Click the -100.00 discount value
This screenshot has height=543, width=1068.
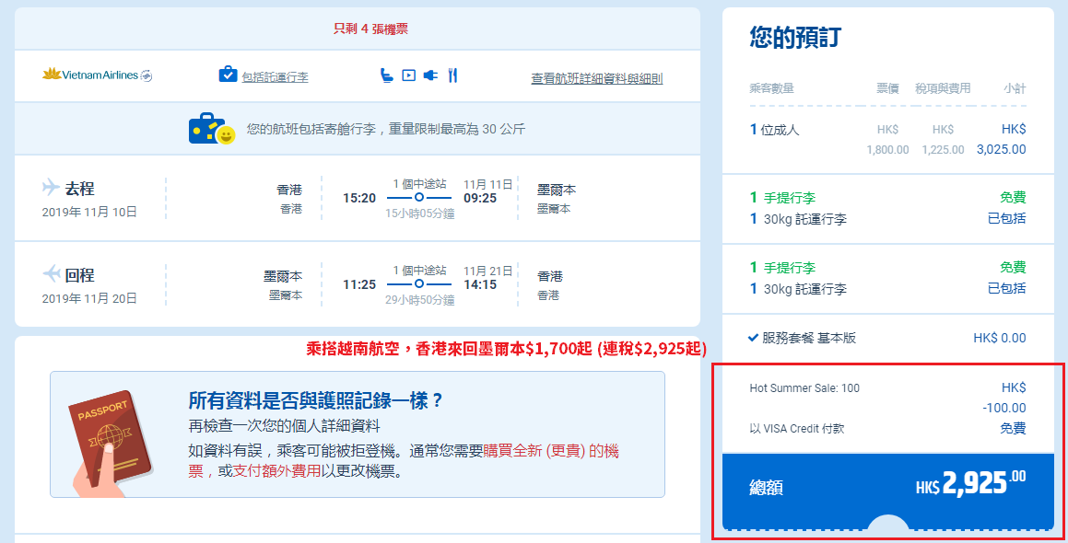pos(1004,409)
